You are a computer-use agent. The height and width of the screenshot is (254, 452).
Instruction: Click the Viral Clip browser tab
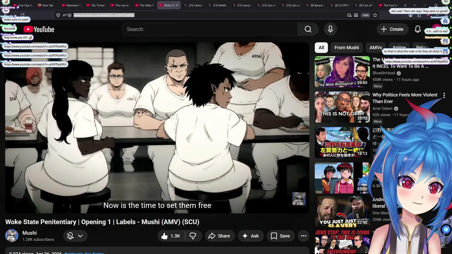point(23,5)
